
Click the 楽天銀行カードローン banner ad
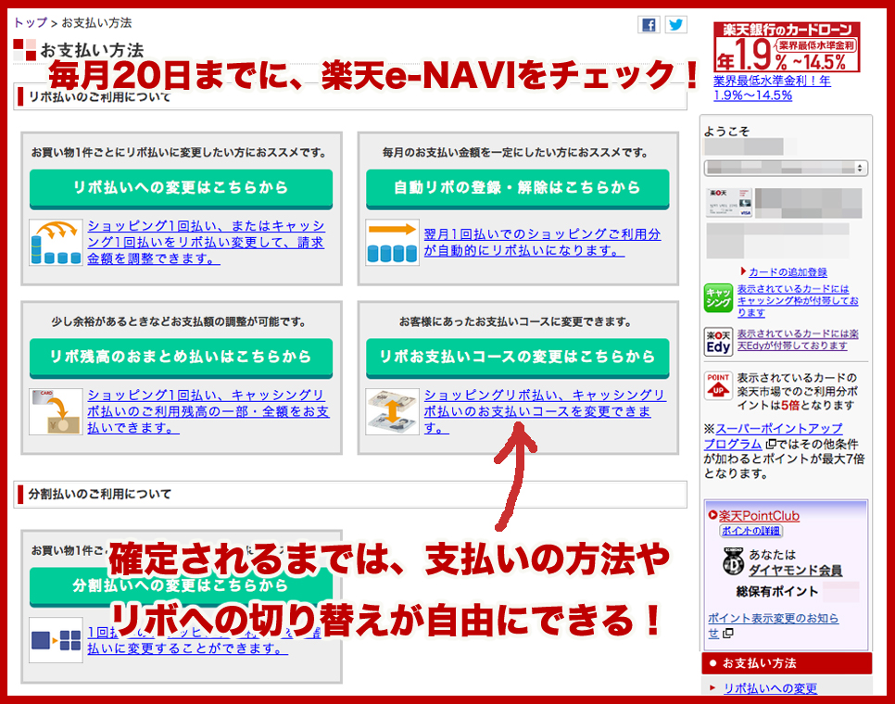click(x=787, y=47)
